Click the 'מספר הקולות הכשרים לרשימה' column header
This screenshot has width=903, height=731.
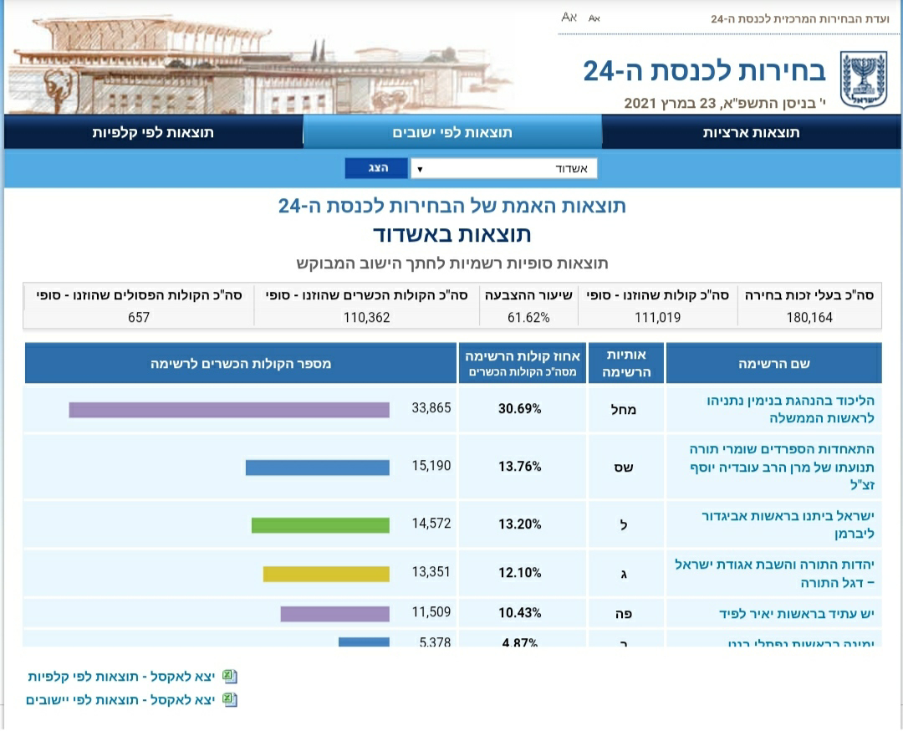coord(241,364)
